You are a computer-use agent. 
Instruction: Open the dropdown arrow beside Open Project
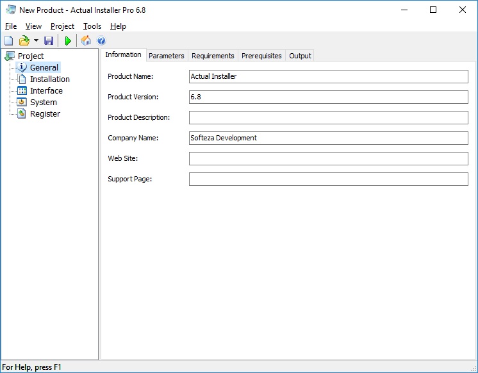(x=36, y=40)
